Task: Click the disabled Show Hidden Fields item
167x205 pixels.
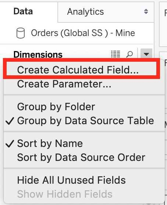Action: point(65,194)
